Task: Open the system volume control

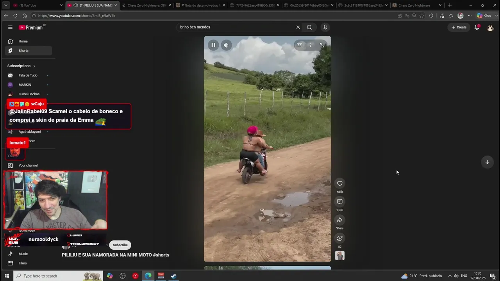Action: tap(457, 276)
